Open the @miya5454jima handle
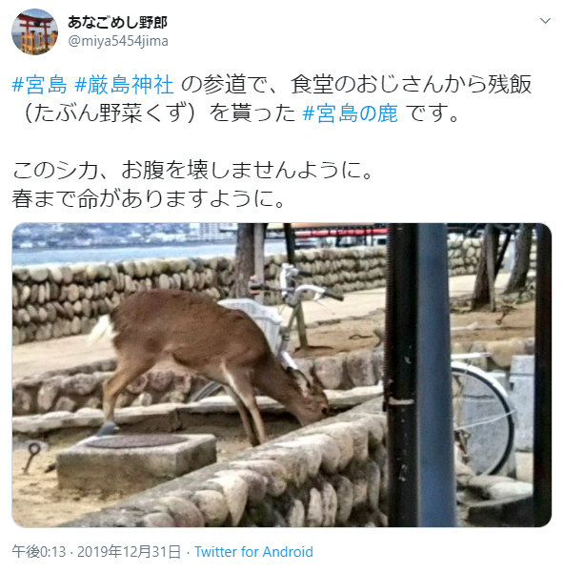Image resolution: width=564 pixels, height=573 pixels. (118, 41)
